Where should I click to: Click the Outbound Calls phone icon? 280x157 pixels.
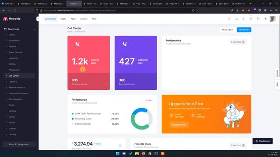(125, 44)
